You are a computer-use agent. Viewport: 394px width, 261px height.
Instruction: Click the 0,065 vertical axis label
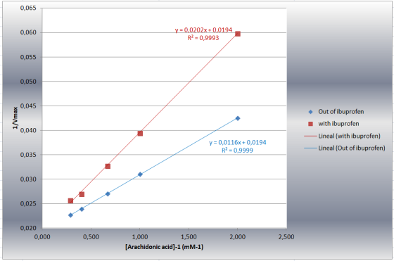click(28, 8)
